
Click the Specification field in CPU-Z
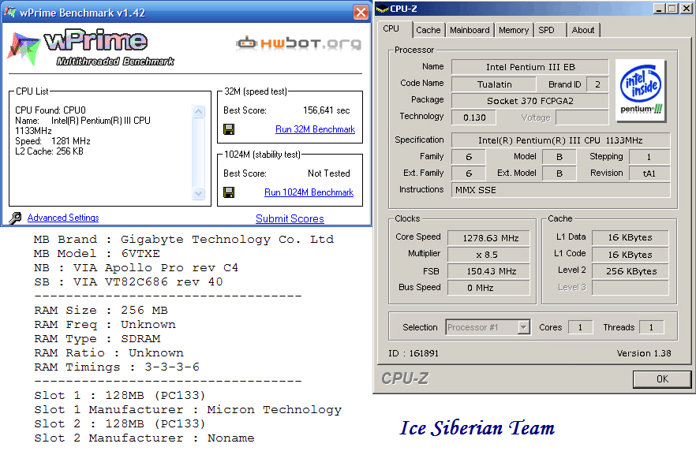click(560, 140)
